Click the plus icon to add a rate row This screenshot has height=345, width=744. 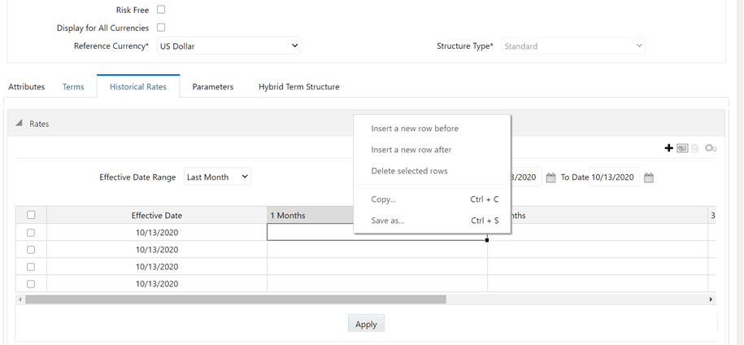(668, 149)
